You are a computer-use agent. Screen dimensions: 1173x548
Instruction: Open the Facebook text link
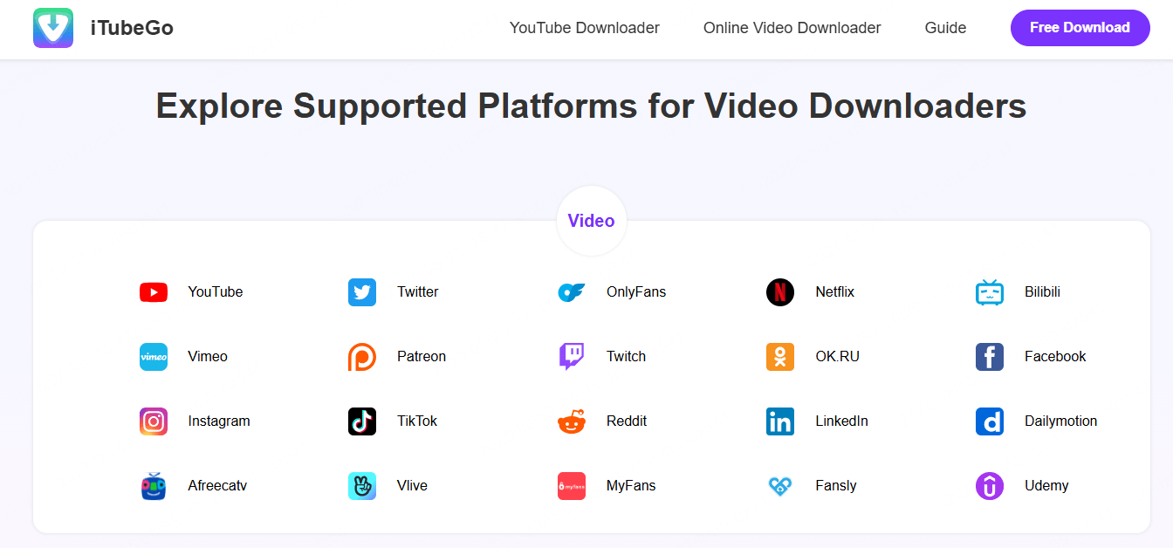[x=1056, y=357]
